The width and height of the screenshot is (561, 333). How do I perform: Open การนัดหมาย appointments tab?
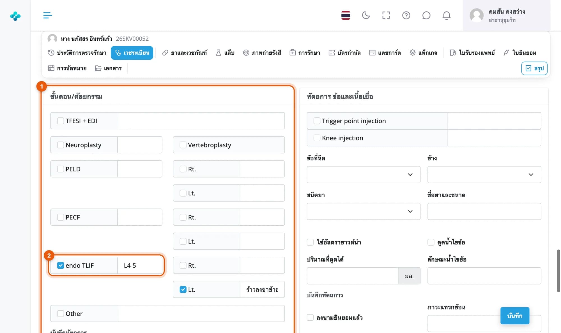[67, 68]
